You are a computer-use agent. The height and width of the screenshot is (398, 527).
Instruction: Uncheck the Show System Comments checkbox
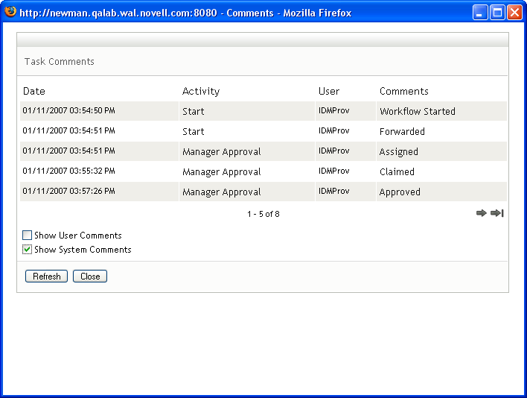tap(28, 250)
